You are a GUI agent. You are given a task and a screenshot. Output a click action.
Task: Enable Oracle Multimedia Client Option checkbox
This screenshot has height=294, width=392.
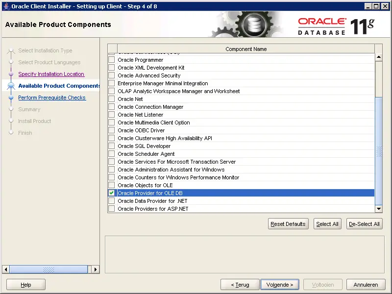[112, 122]
